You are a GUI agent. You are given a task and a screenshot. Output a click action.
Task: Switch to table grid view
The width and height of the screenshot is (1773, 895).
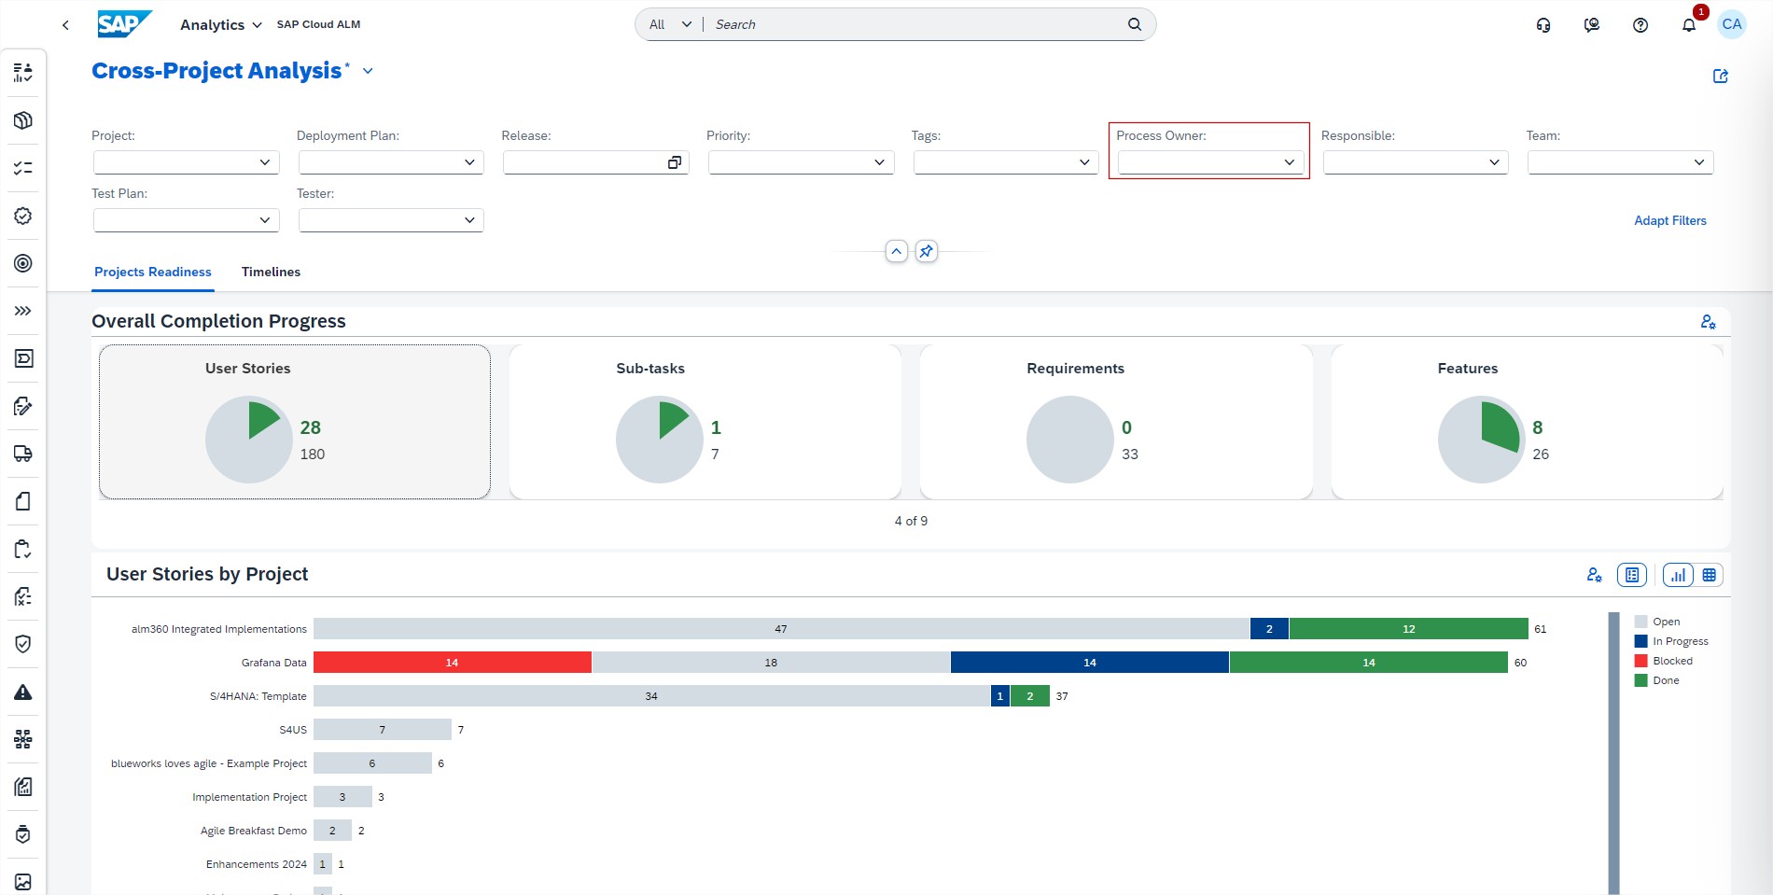tap(1709, 575)
